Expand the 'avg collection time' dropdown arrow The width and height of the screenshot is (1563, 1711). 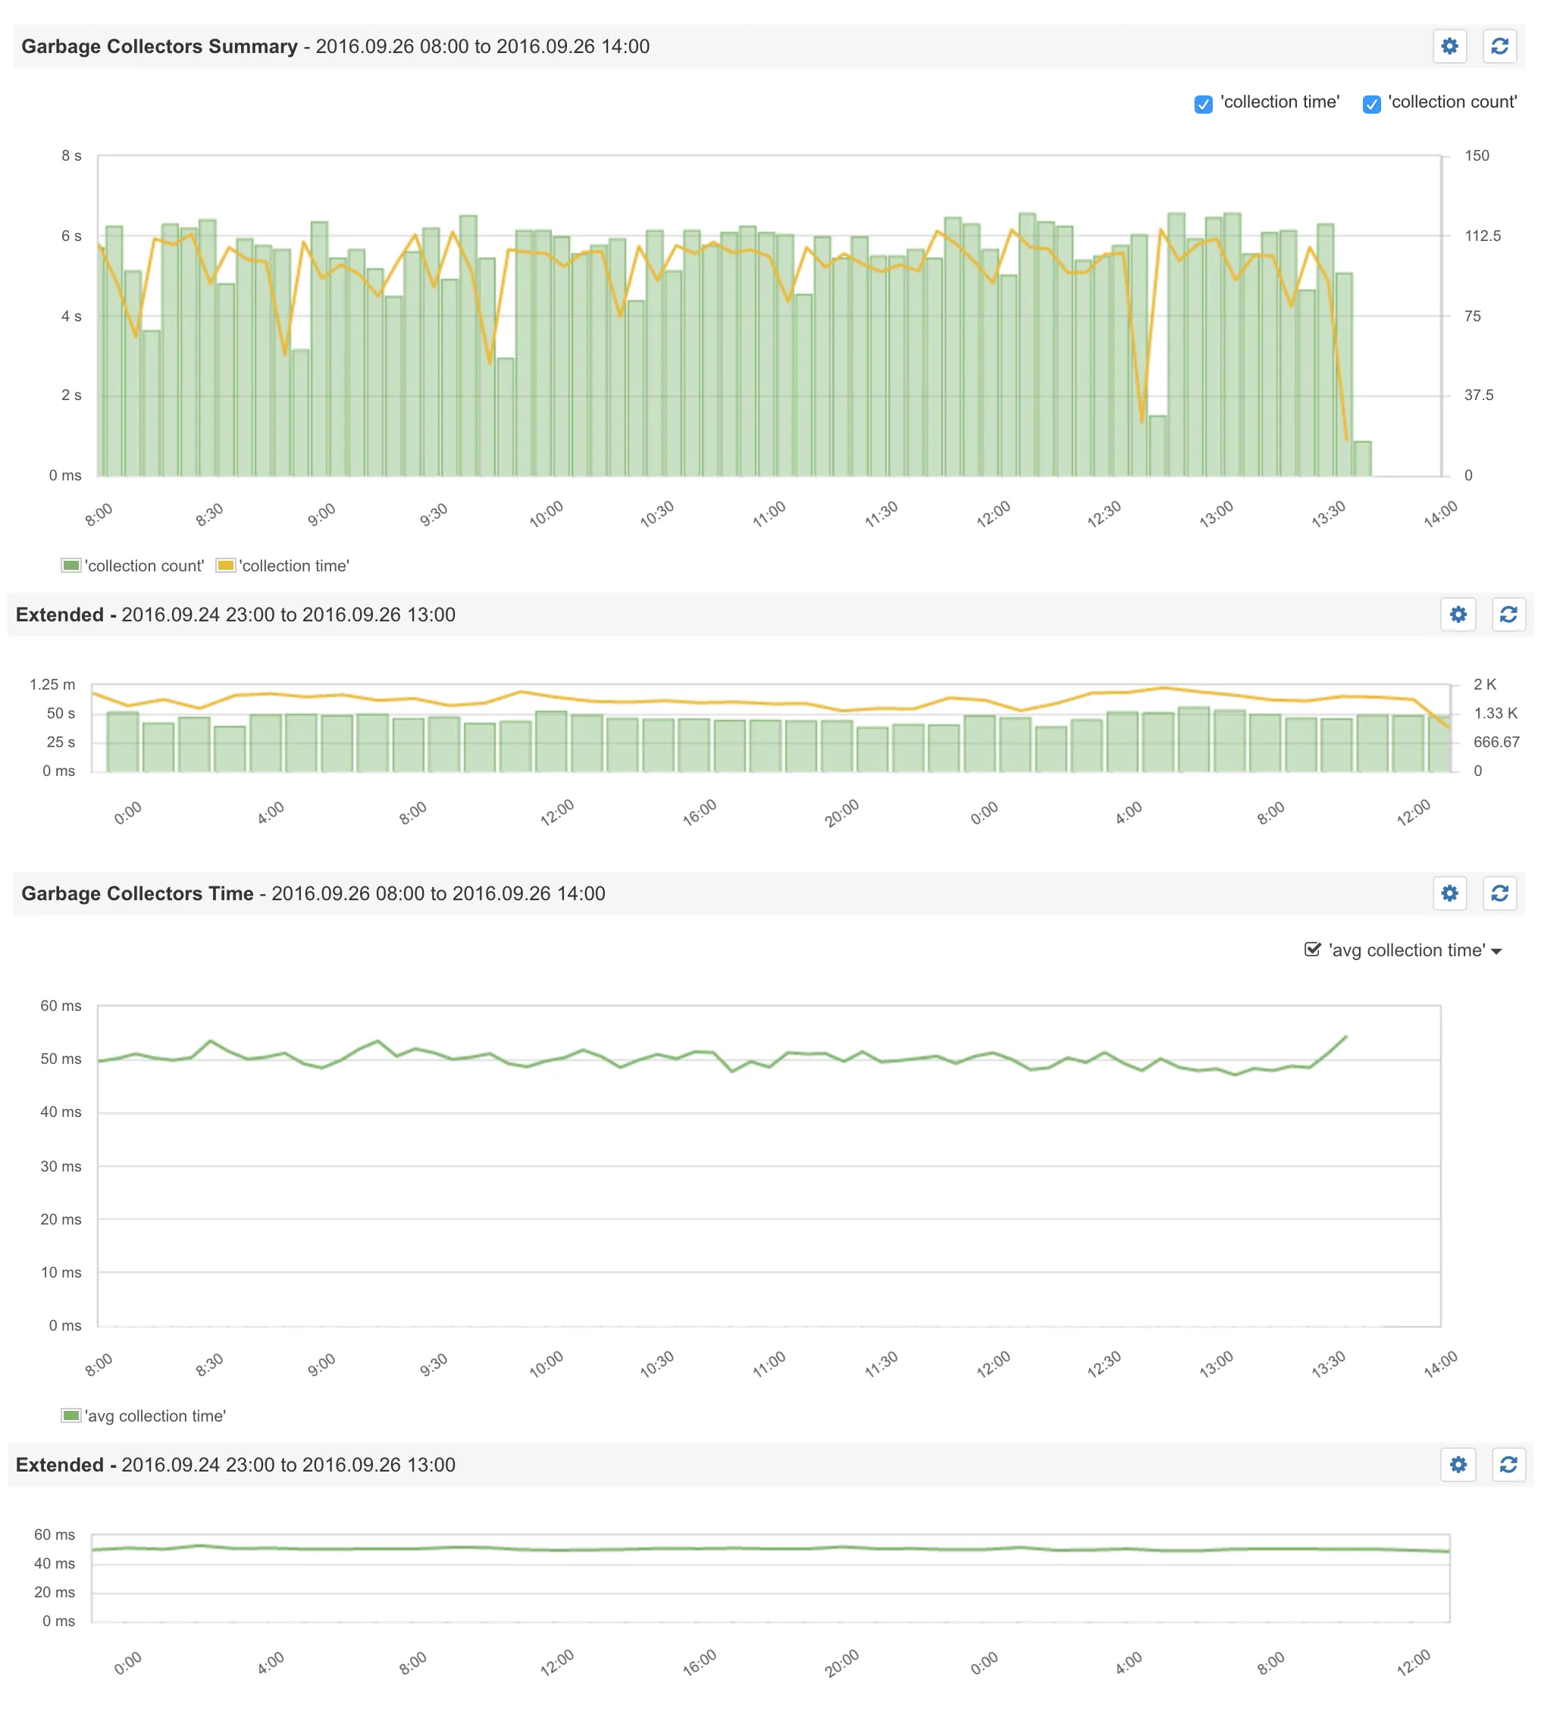1496,952
